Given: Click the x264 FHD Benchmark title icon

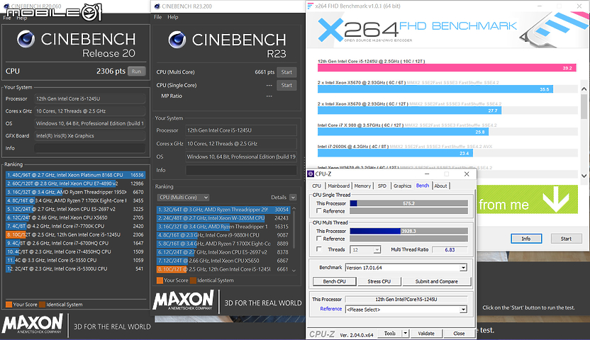Looking at the screenshot, I should pyautogui.click(x=310, y=6).
